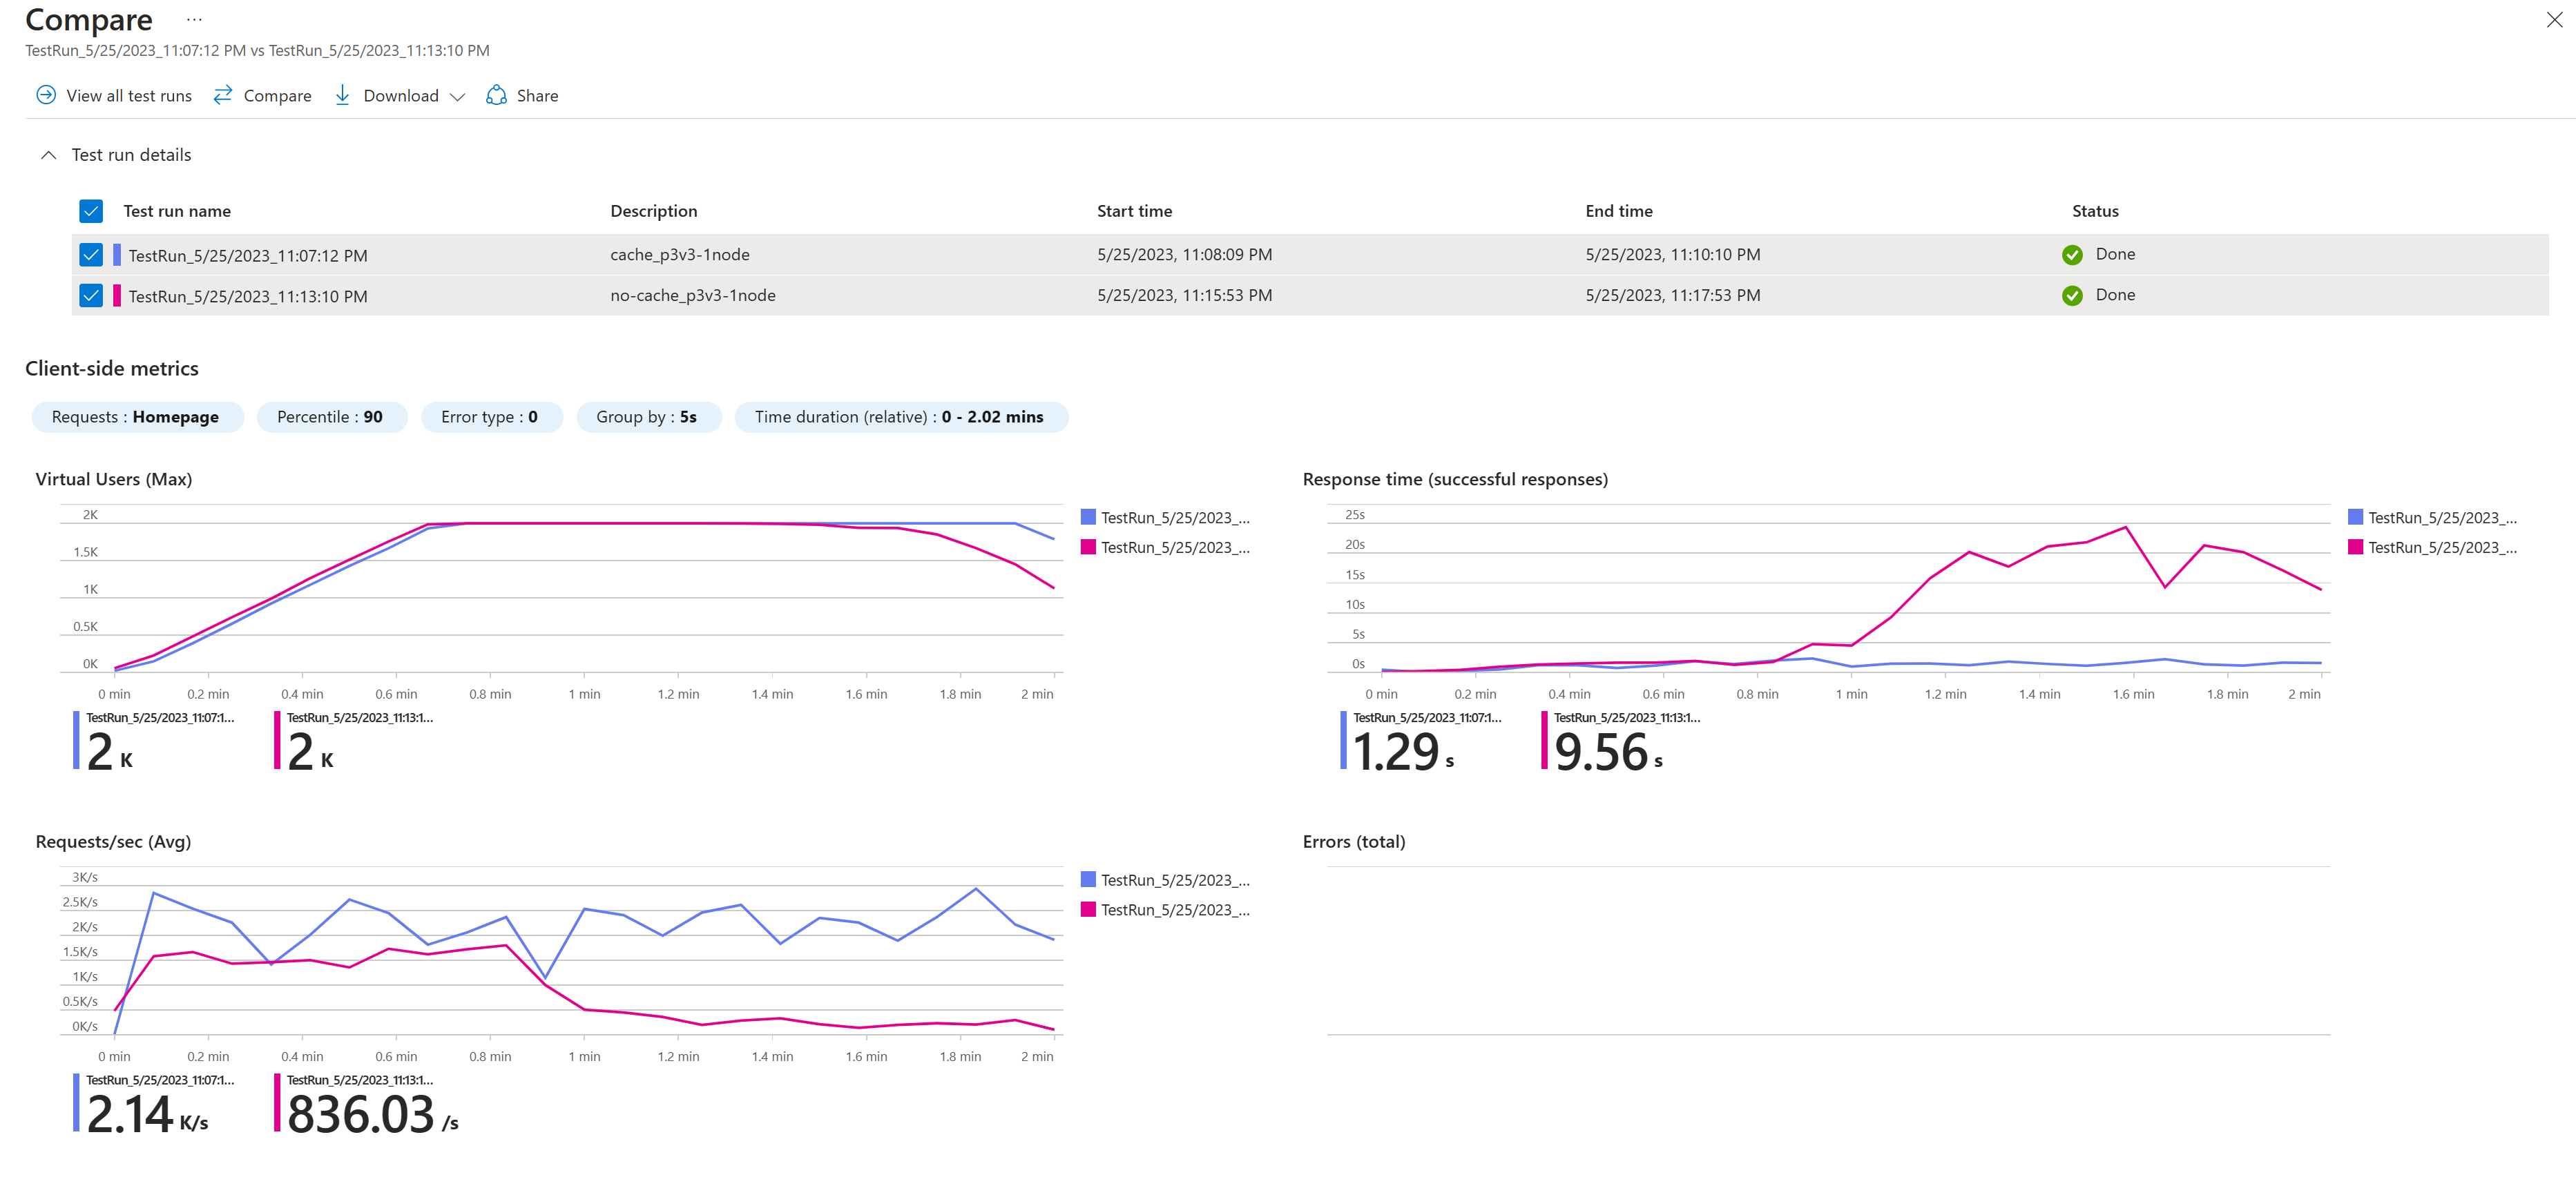
Task: Uncheck the TestRun 11:13:10 PM row checkbox
Action: coord(91,296)
